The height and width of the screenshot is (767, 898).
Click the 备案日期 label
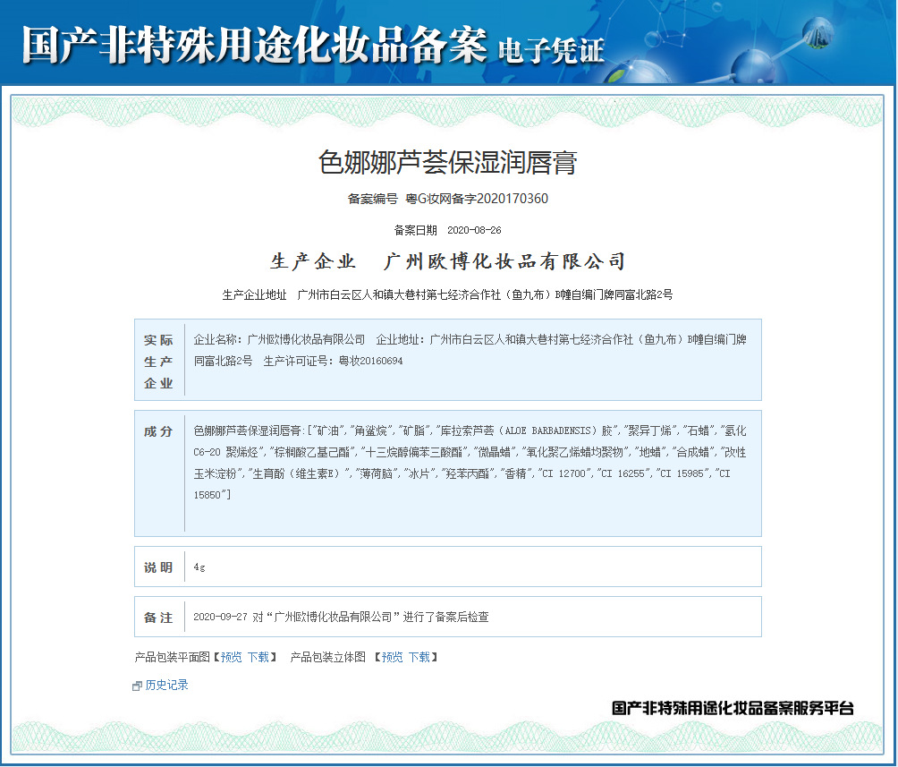[416, 230]
